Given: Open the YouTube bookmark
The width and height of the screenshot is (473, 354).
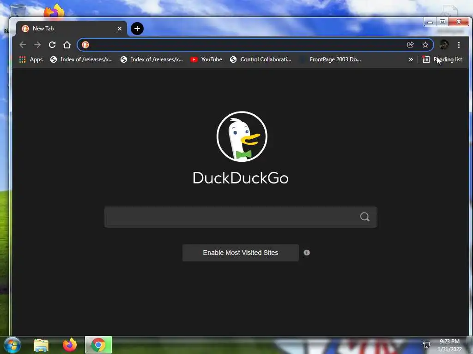Looking at the screenshot, I should pos(206,59).
